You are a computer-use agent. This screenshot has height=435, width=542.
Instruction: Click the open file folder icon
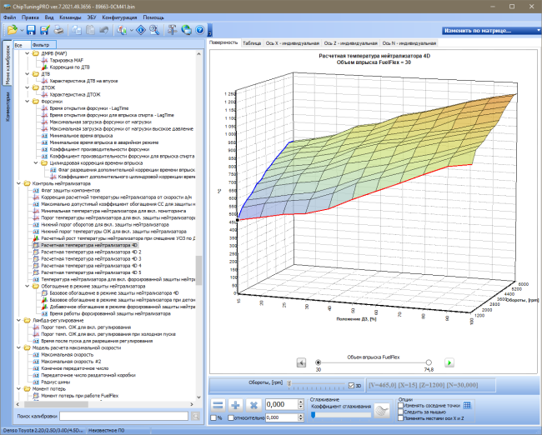coord(13,30)
